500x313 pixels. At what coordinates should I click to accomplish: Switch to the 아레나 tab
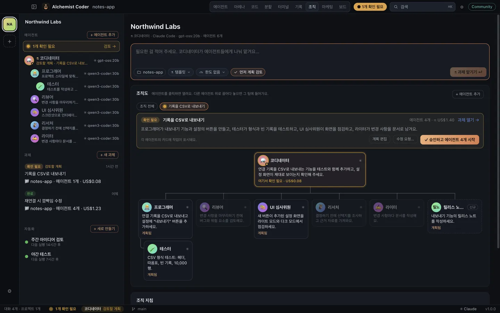(x=239, y=7)
